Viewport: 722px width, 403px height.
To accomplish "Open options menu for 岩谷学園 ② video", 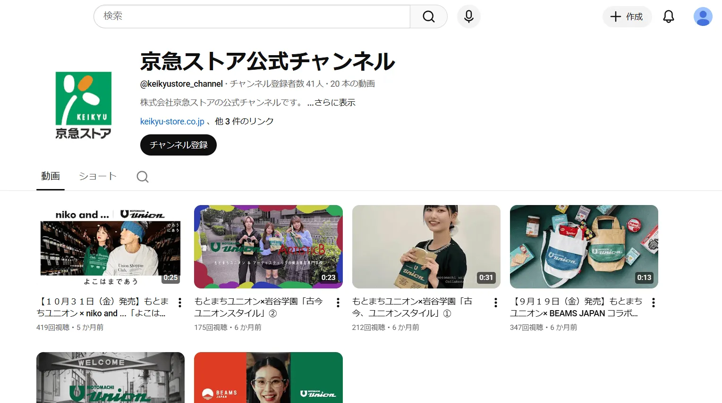I will tap(338, 303).
